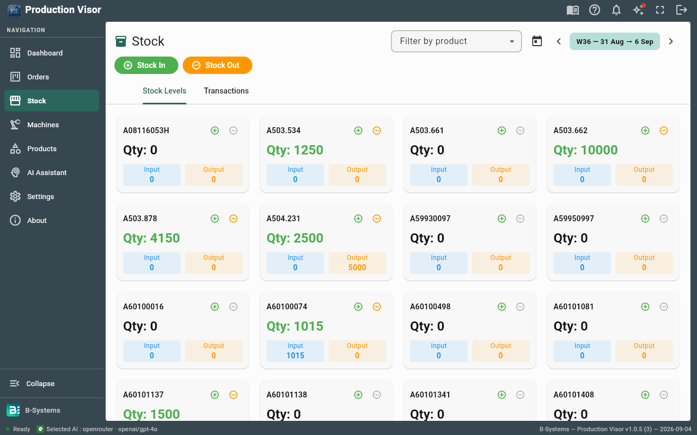
Task: Click the orange Stock Out button
Action: (x=217, y=65)
